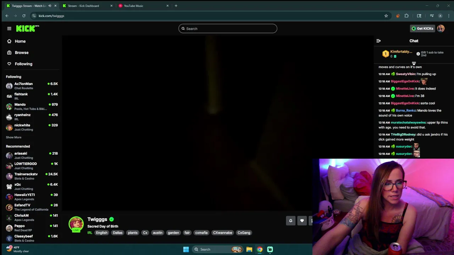Open Trainwreckstv recommended channel
Image resolution: width=454 pixels, height=255 pixels.
click(x=32, y=176)
